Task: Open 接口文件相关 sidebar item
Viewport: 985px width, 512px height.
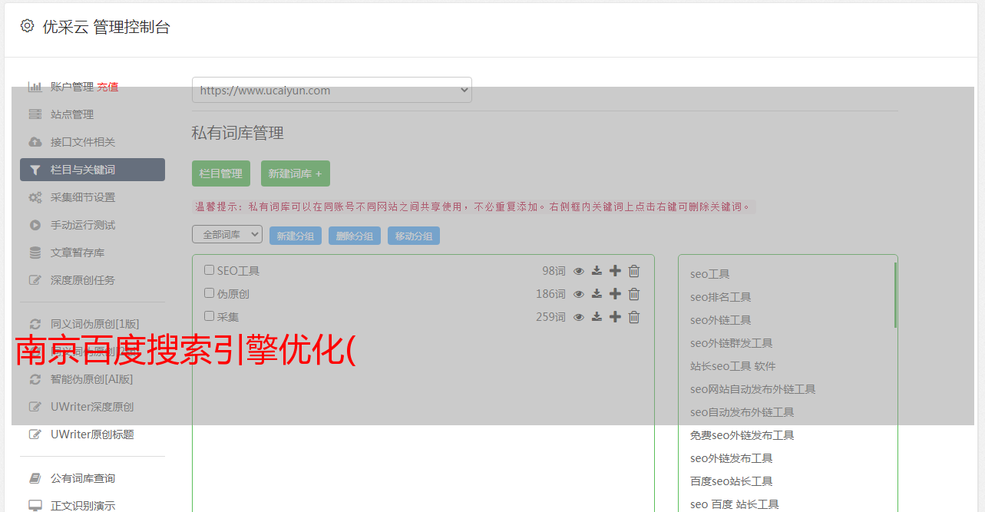Action: [x=83, y=142]
